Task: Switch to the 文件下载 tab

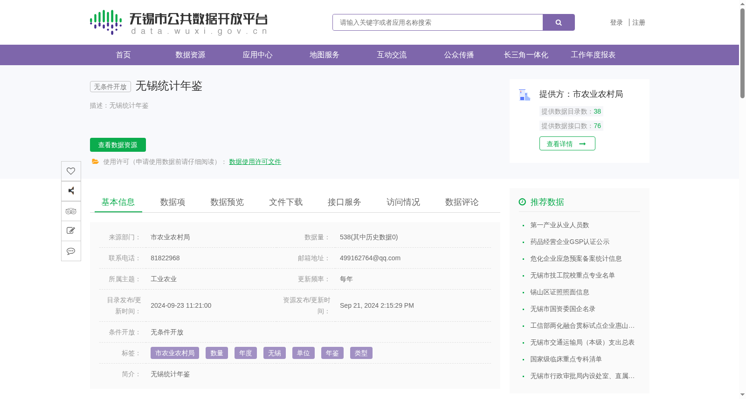Action: pyautogui.click(x=286, y=202)
